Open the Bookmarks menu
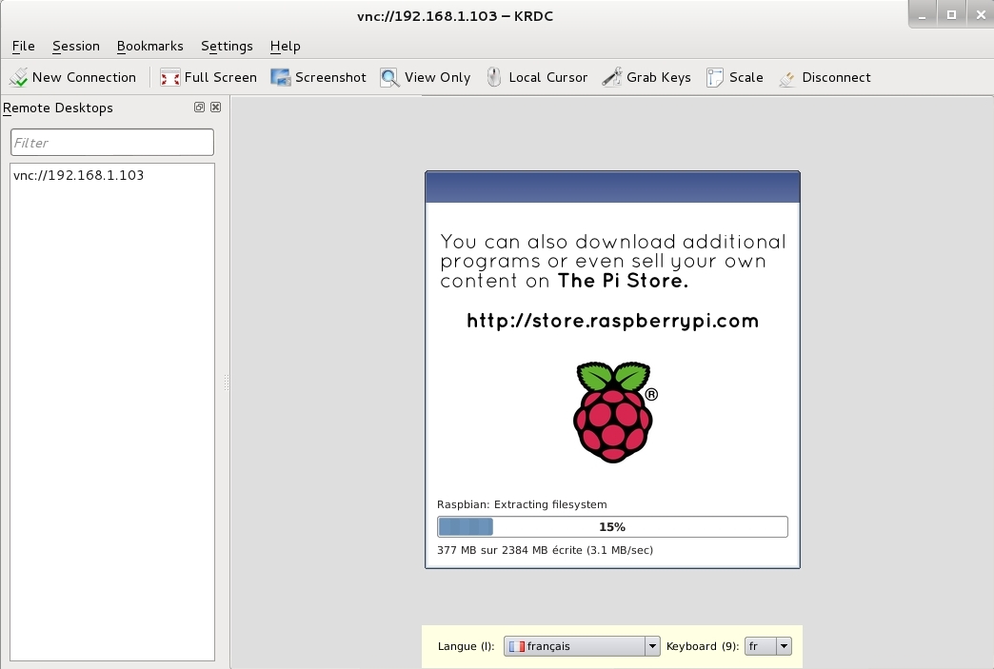 tap(150, 47)
